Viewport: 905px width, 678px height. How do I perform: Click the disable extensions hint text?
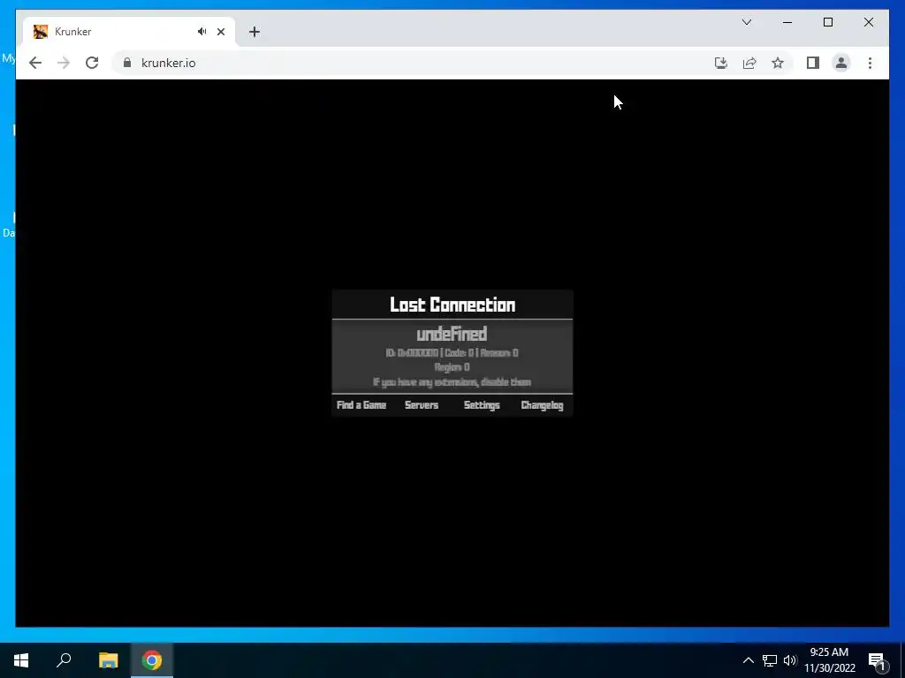(452, 382)
